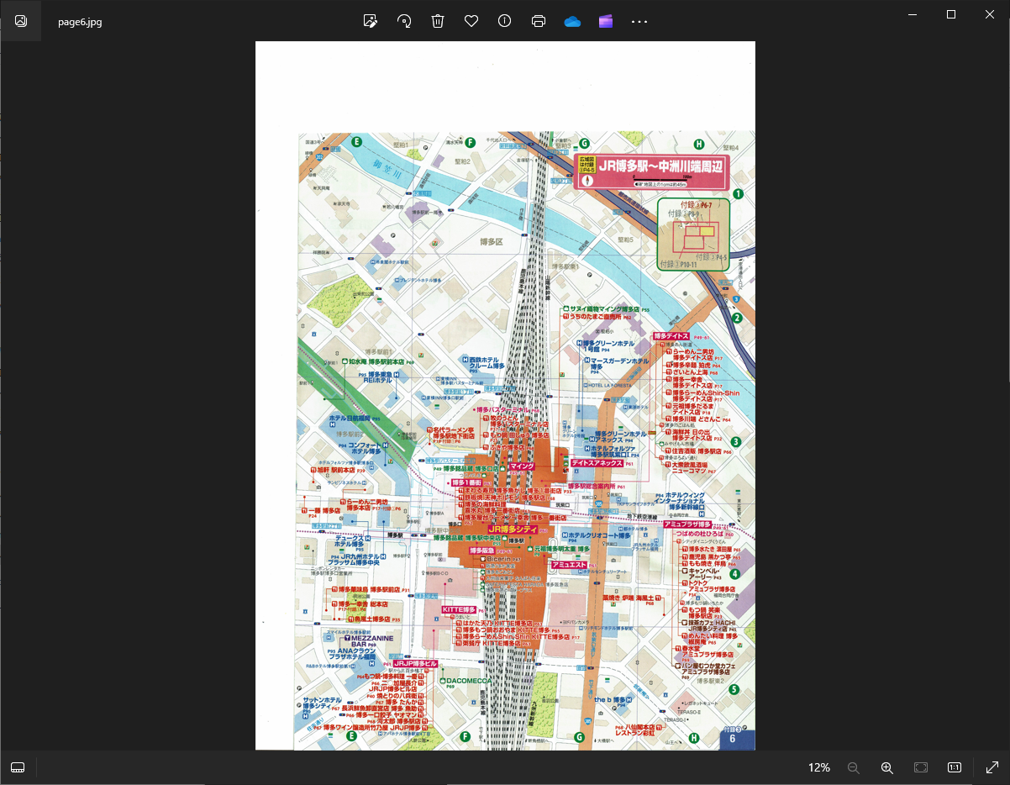The width and height of the screenshot is (1010, 785).
Task: Enter full screen with the diagonal arrows
Action: tap(992, 767)
